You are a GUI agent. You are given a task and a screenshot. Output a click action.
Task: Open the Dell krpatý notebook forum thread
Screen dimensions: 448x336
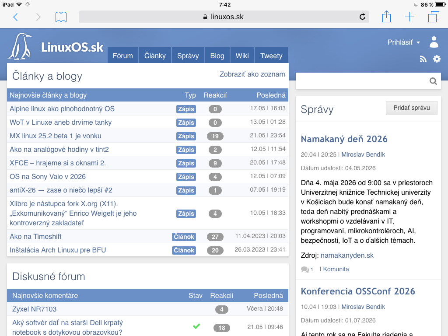click(67, 327)
